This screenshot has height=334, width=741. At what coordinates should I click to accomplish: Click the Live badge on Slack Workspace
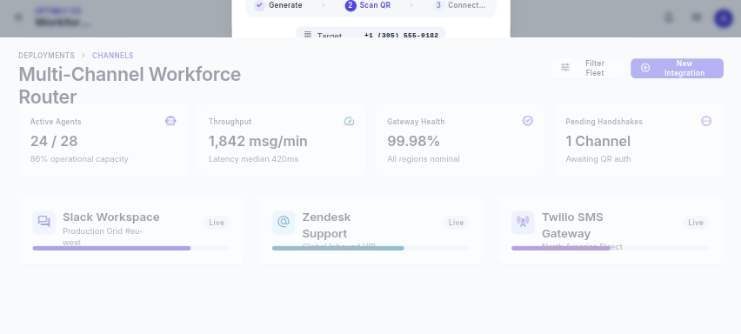click(x=217, y=223)
